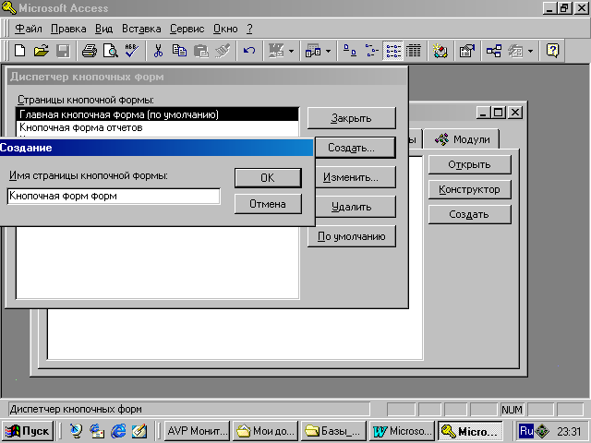Click the Ru language tray indicator

526,431
